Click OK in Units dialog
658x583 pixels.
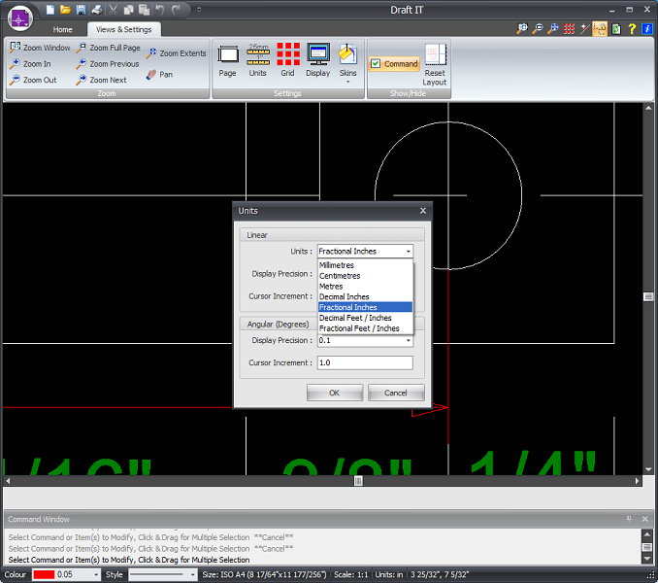point(335,393)
